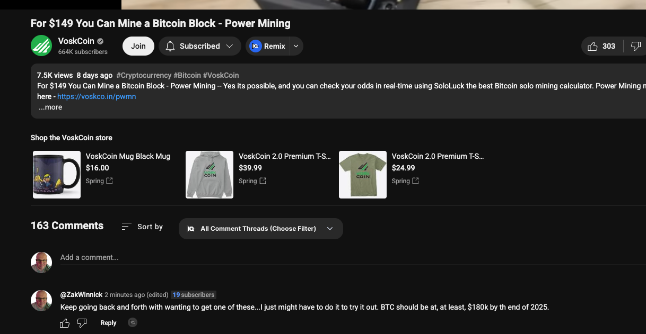Click the $24.99 product title

(438, 156)
